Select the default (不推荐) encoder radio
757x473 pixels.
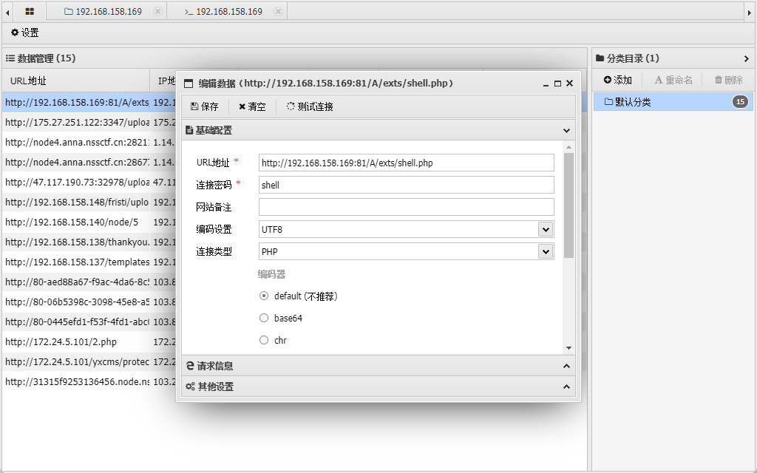point(264,296)
